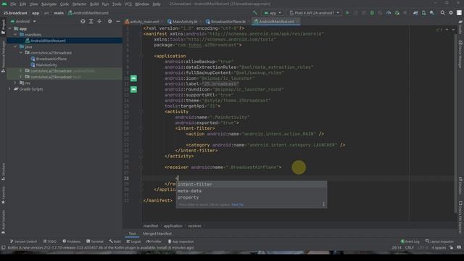Image resolution: width=464 pixels, height=261 pixels.
Task: Open the Problems tool window
Action: pyautogui.click(x=71, y=241)
